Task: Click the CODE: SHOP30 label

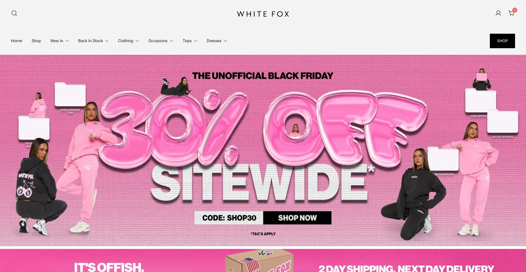Action: point(229,218)
